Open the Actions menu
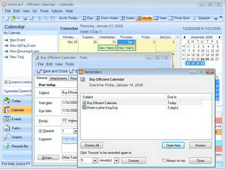Image resolution: width=226 pixels, height=170 pixels. [x=57, y=11]
